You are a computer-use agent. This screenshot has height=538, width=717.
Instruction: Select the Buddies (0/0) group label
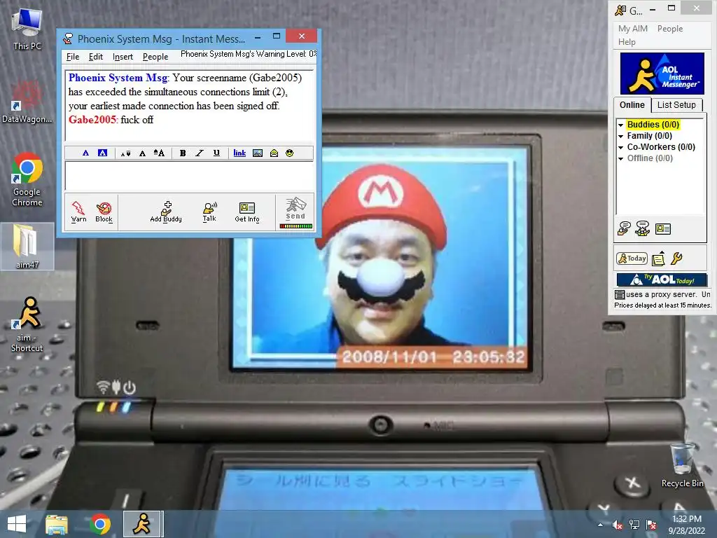[653, 125]
